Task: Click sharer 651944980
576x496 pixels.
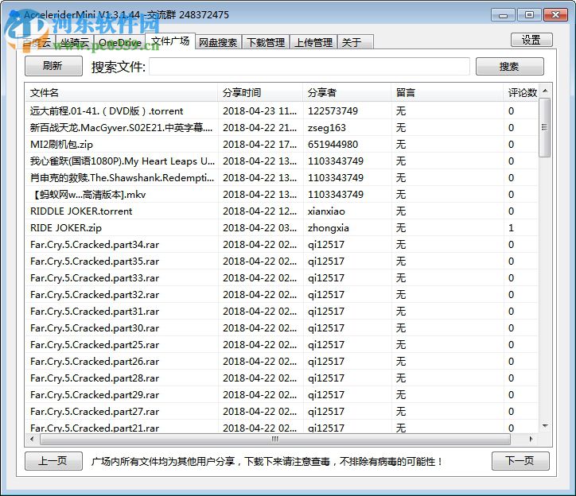Action: 333,145
